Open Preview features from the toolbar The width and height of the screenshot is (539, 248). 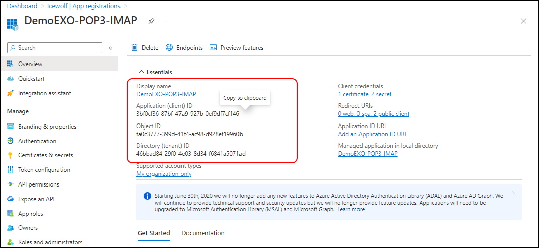(236, 48)
